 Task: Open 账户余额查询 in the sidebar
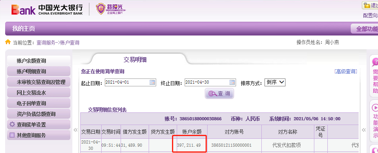tap(39, 61)
